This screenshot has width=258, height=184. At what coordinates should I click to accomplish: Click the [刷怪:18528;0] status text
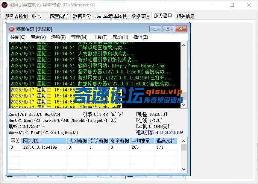(x=152, y=114)
